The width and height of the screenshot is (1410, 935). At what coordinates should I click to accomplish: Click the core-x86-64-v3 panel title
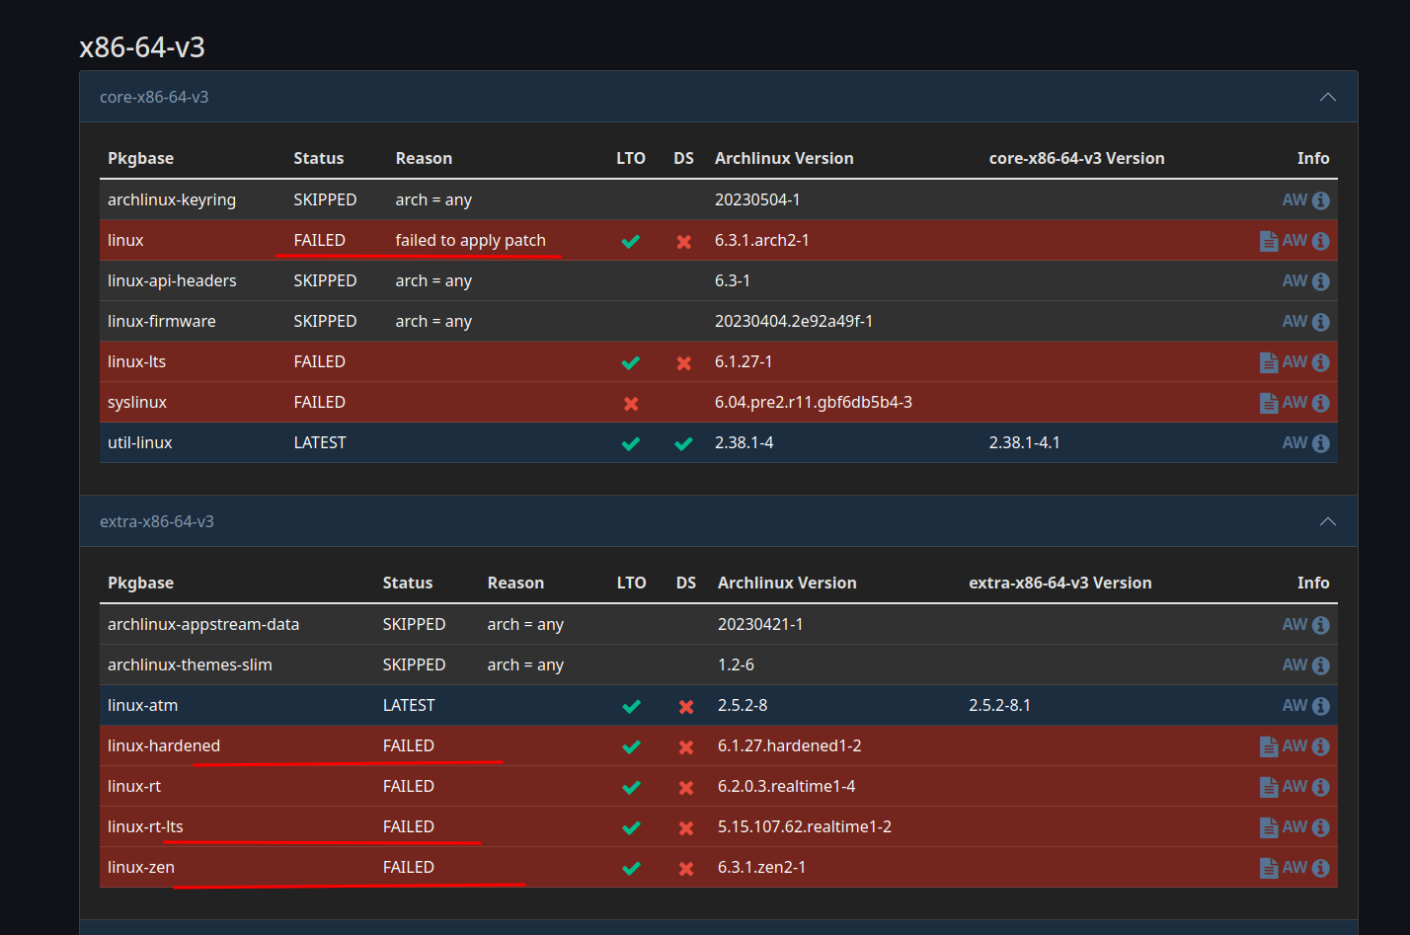154,97
